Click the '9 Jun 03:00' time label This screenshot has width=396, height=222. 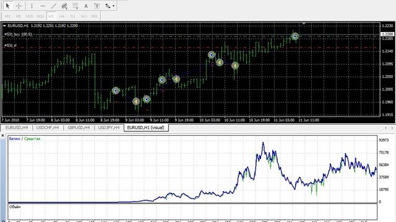click(134, 120)
